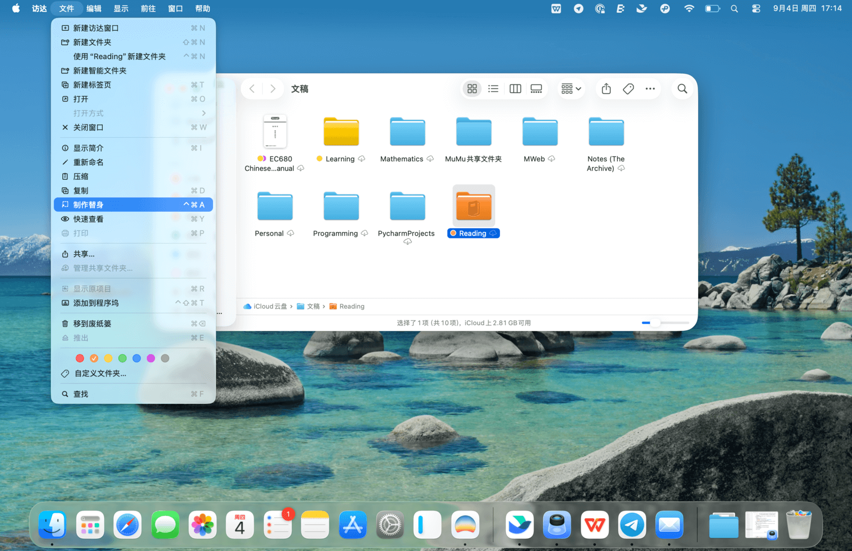
Task: Toggle the red tag dot
Action: pos(80,358)
